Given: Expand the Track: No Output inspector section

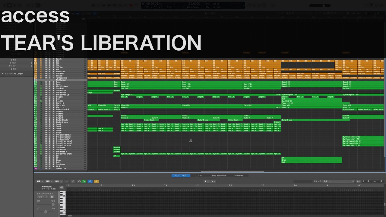Looking at the screenshot, I should [x=2, y=74].
